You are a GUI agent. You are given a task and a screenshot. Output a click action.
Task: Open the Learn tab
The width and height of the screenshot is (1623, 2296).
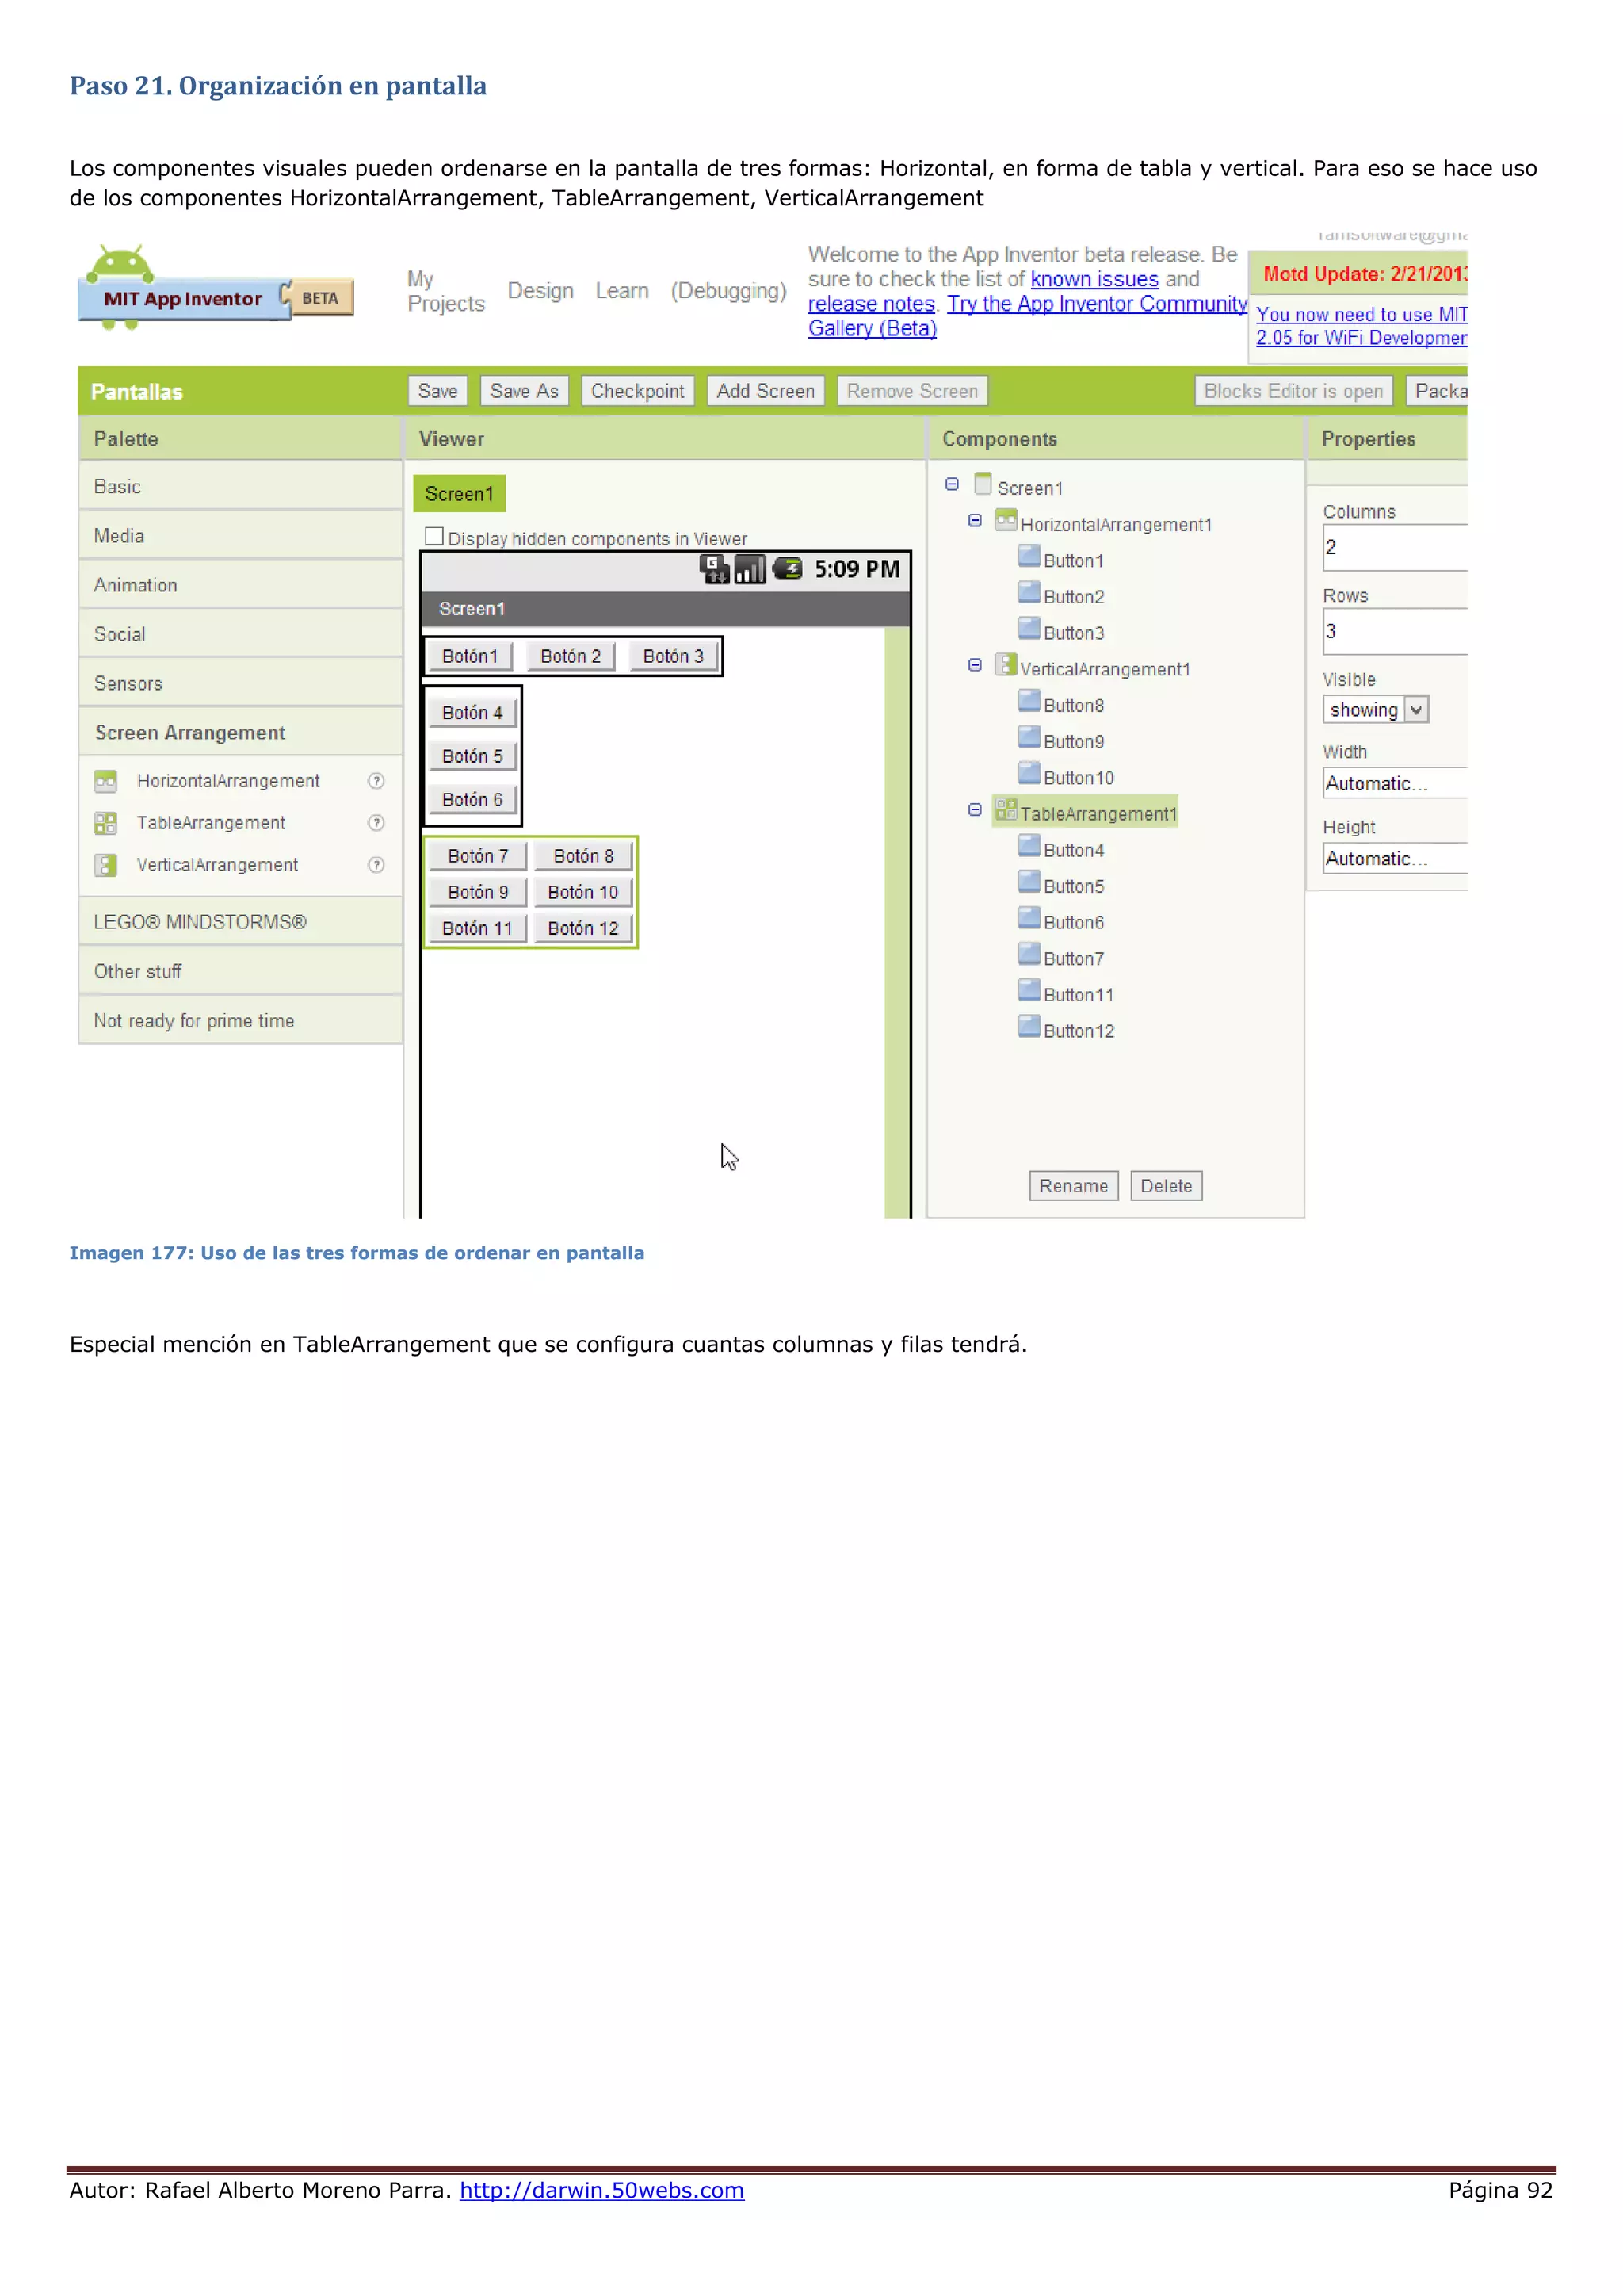(x=621, y=291)
